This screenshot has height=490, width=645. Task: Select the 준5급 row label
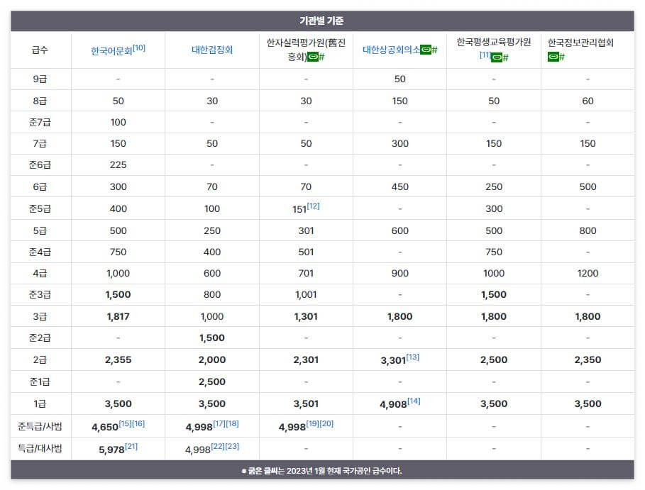[x=40, y=208]
